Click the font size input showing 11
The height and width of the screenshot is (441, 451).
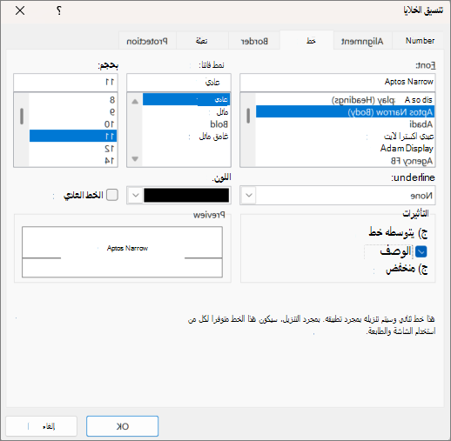click(65, 82)
